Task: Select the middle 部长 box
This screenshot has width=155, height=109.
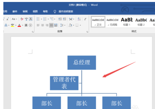Action: point(82,103)
